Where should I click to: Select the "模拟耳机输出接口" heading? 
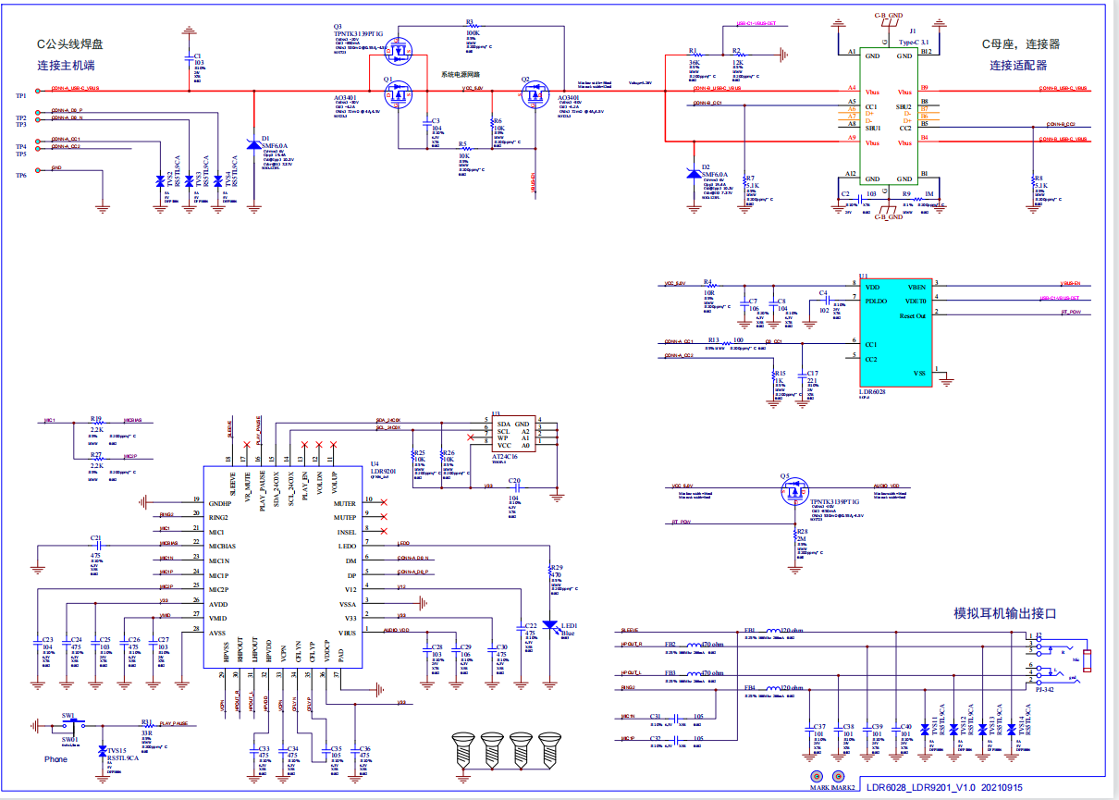click(1005, 613)
